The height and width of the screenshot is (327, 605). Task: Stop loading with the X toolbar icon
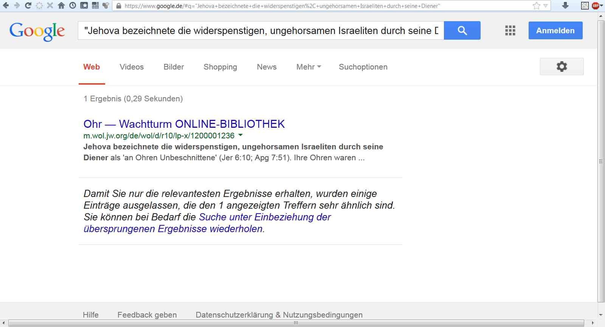(50, 6)
